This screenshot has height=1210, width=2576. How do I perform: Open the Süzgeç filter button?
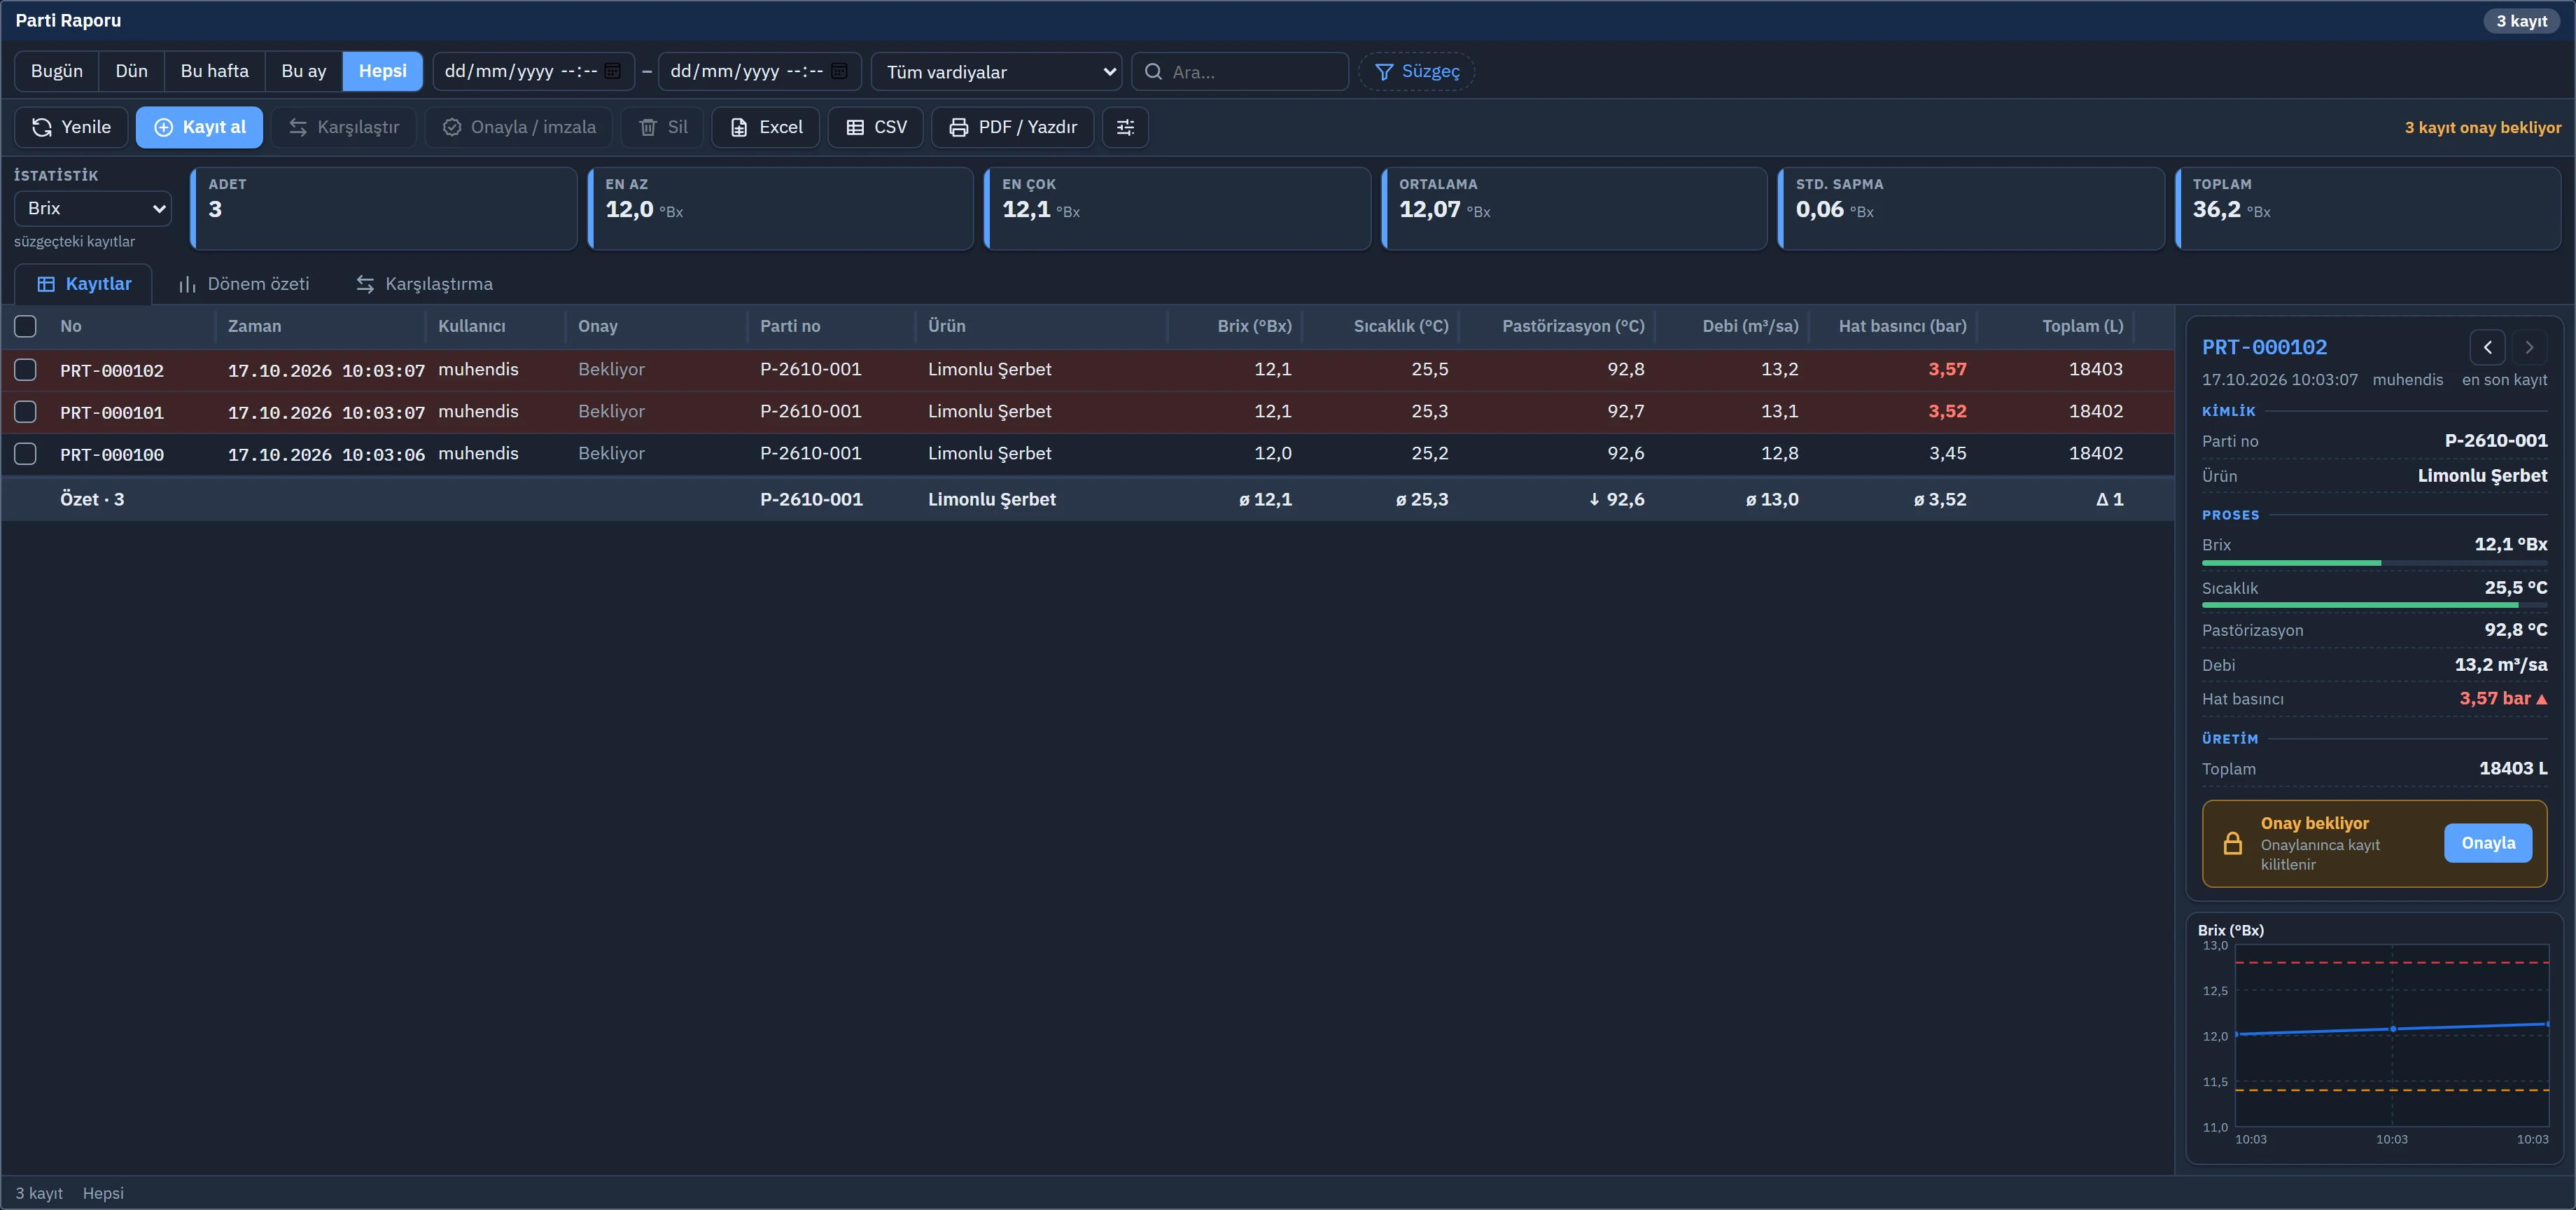[x=1416, y=71]
